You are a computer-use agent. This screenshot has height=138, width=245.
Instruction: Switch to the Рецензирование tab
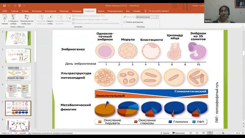[x=115, y=11]
